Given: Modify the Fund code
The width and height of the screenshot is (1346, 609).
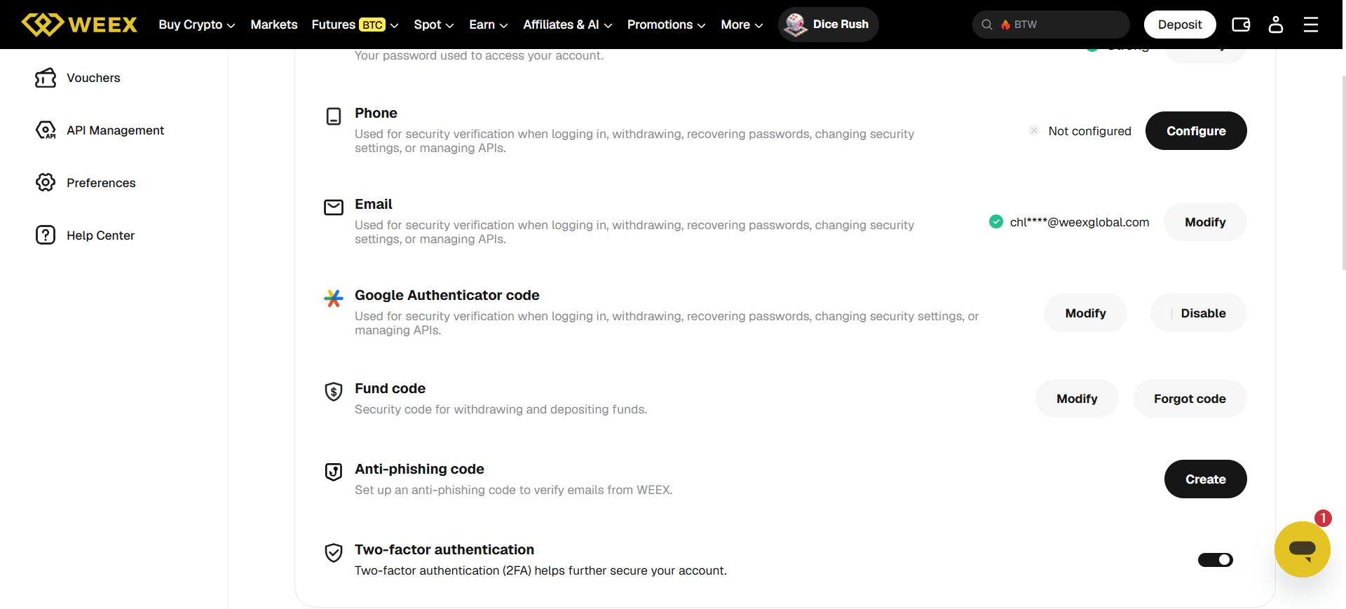Looking at the screenshot, I should 1077,399.
